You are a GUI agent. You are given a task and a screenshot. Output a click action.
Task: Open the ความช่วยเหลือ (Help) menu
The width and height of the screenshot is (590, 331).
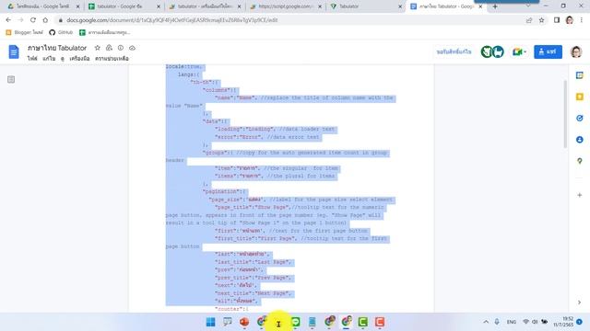(x=112, y=58)
